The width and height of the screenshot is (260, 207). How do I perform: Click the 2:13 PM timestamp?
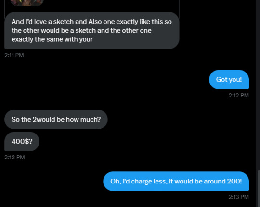coord(239,197)
